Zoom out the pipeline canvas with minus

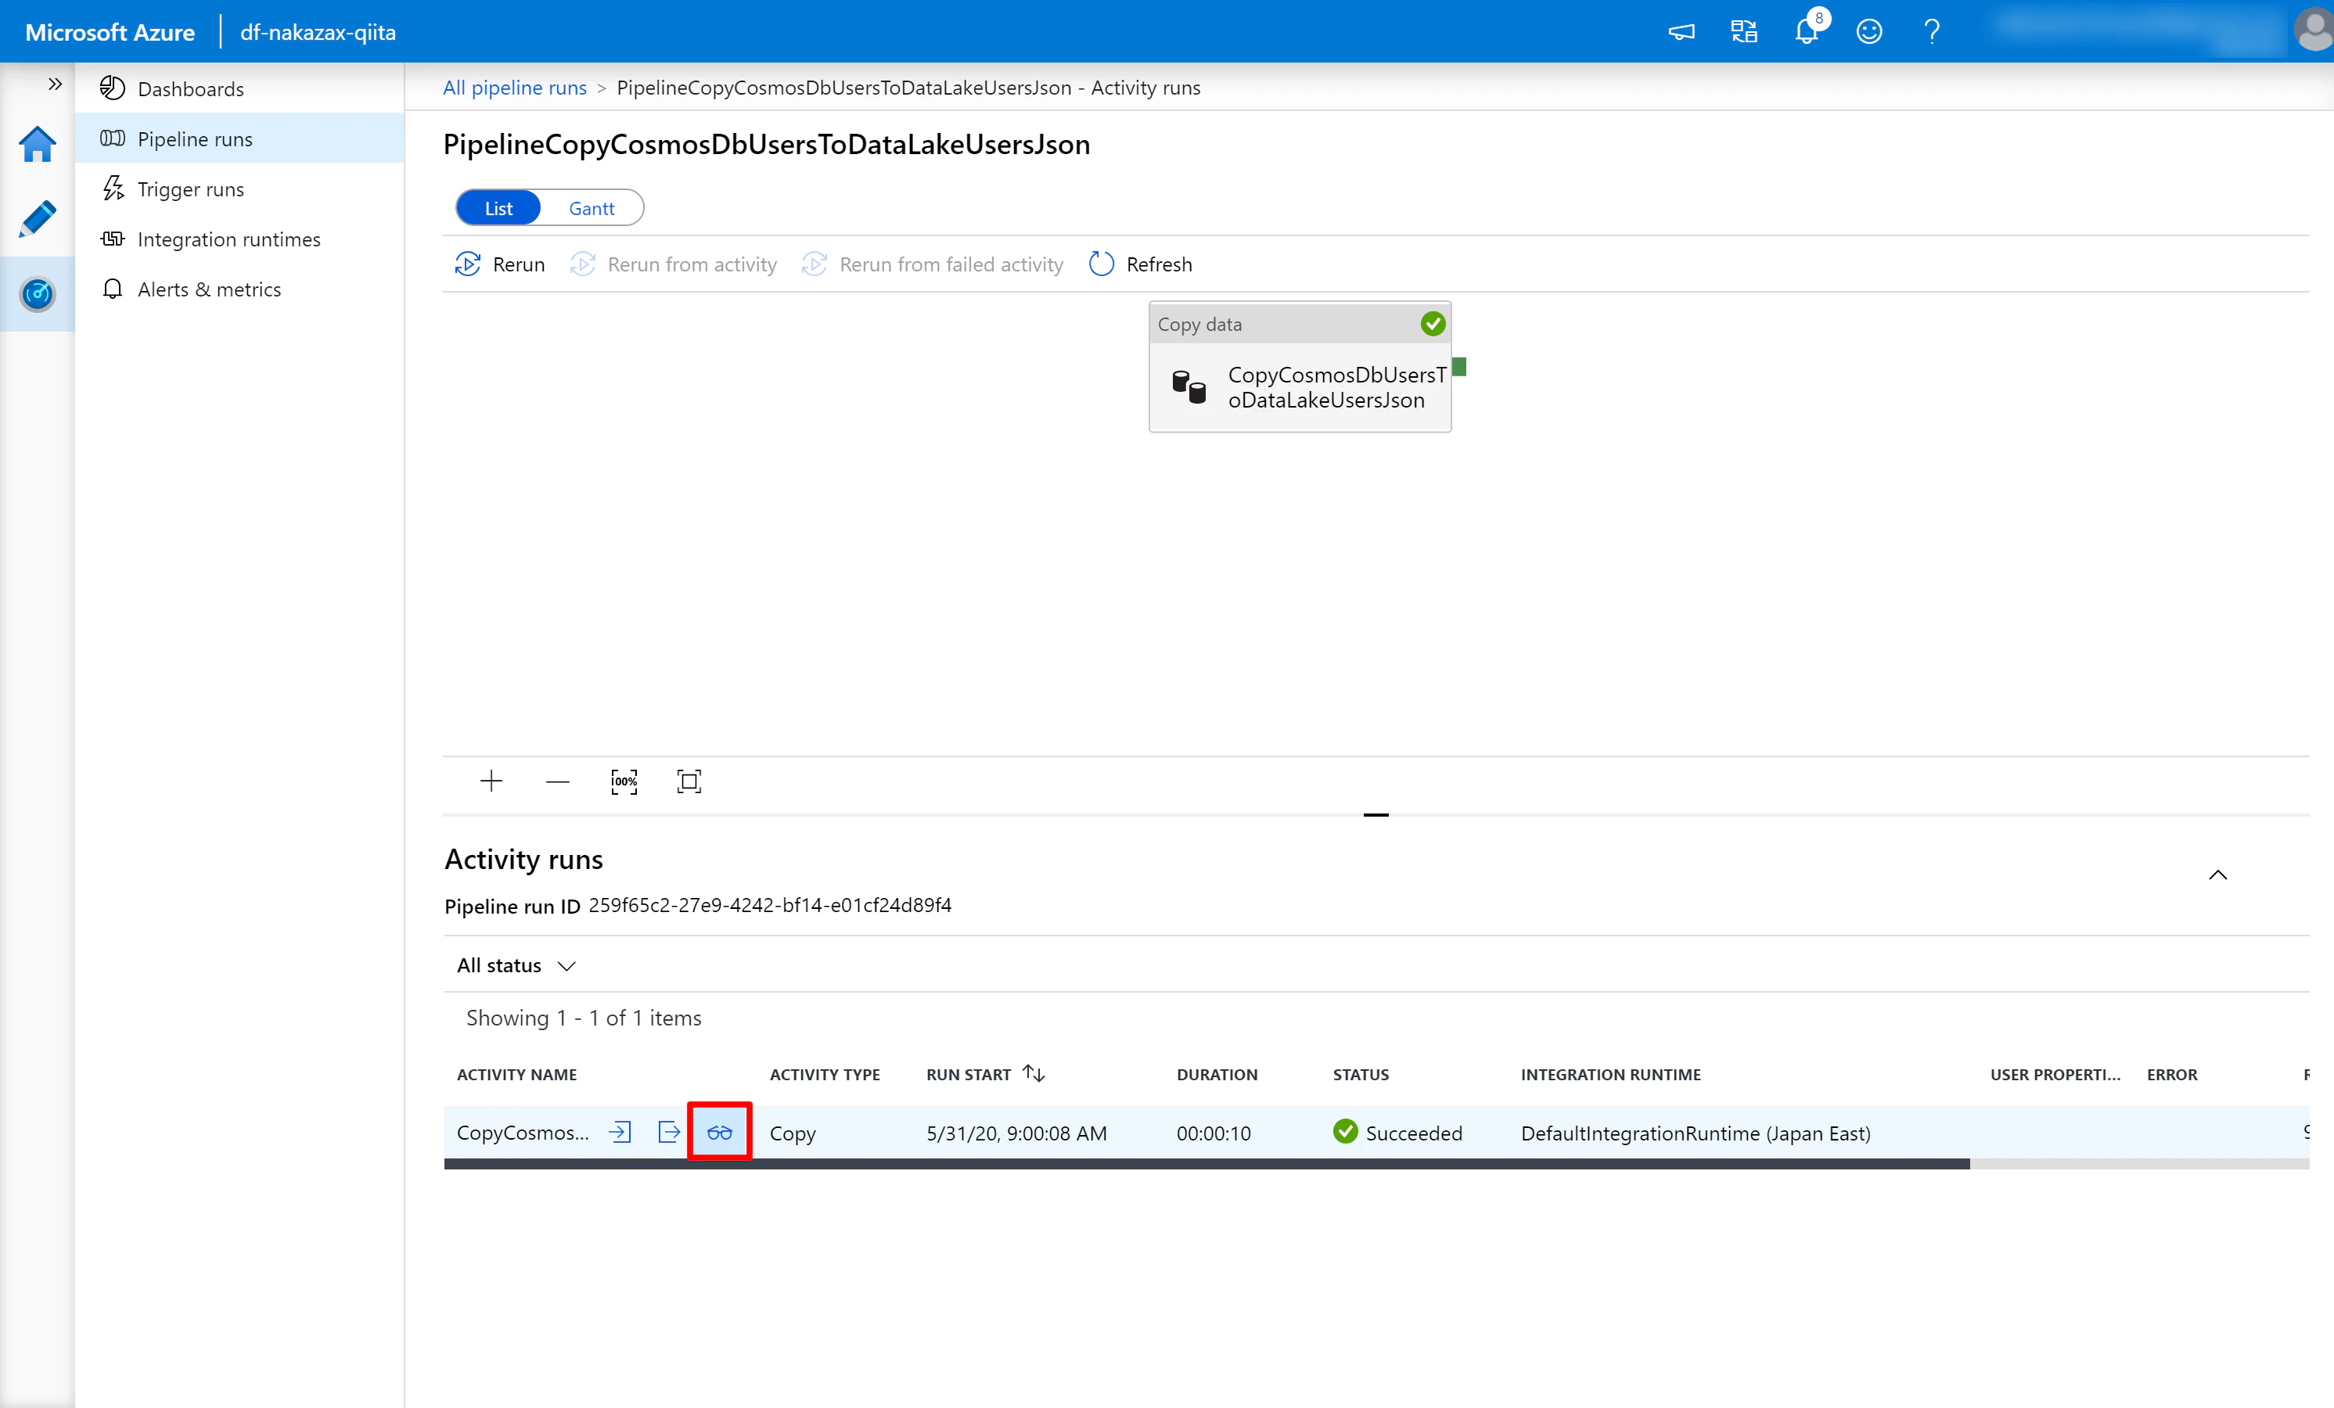click(x=557, y=781)
